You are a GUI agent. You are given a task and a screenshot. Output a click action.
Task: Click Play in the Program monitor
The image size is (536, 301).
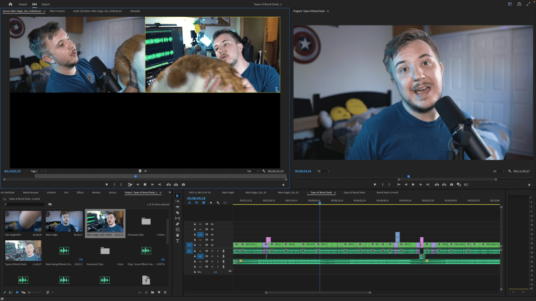(x=413, y=184)
